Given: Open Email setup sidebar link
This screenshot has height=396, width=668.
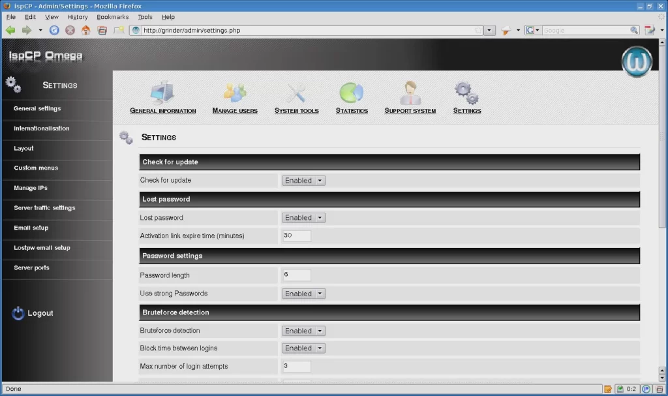Looking at the screenshot, I should click(31, 228).
